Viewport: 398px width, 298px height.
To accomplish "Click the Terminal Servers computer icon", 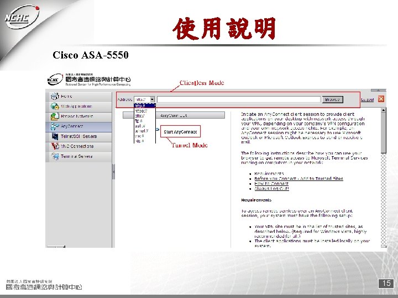I will tap(55, 156).
